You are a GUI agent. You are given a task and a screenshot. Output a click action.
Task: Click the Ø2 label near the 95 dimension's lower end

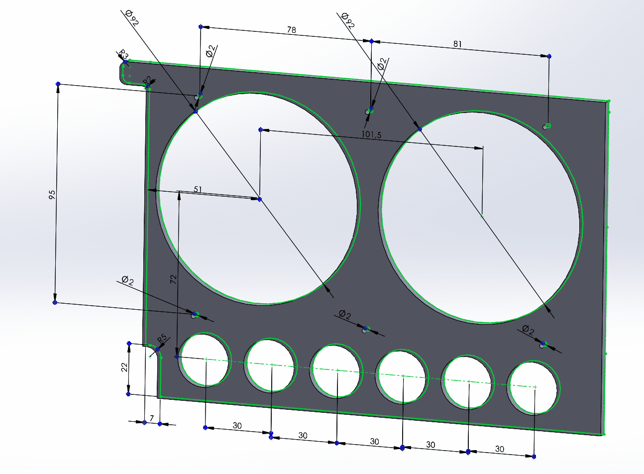pyautogui.click(x=127, y=280)
